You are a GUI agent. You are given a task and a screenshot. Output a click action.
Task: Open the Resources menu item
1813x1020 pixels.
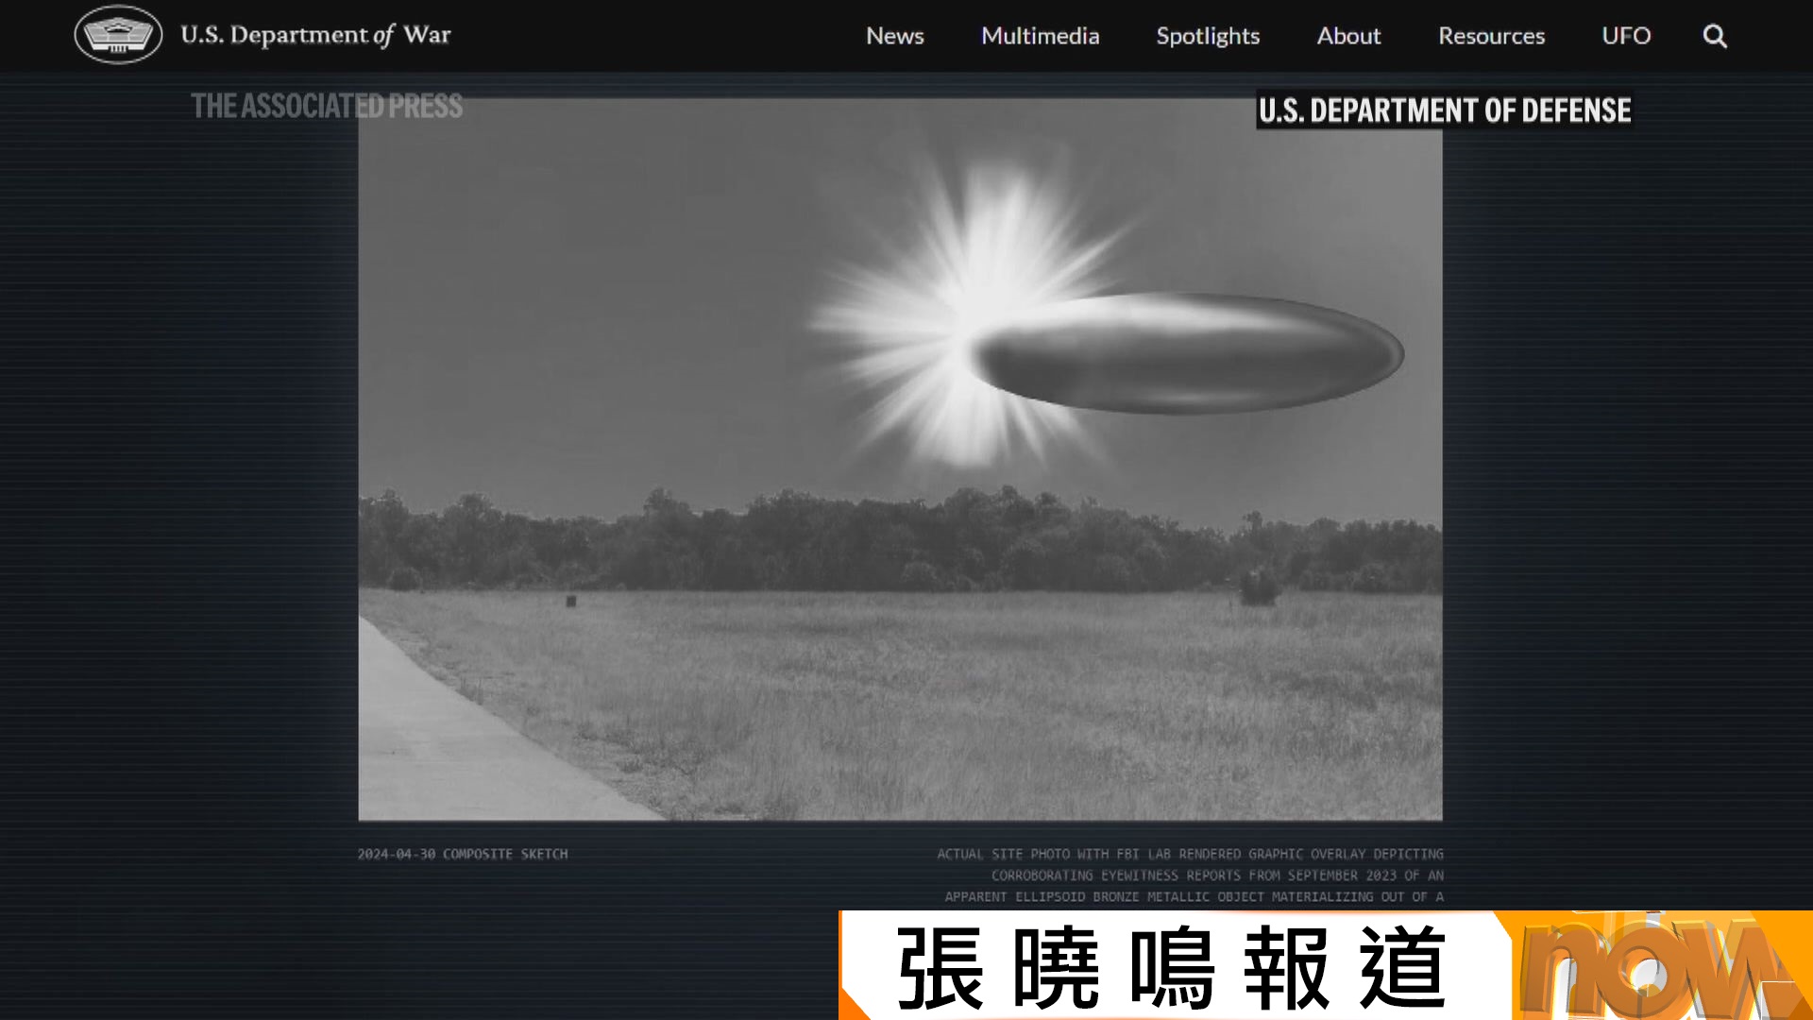click(x=1491, y=36)
